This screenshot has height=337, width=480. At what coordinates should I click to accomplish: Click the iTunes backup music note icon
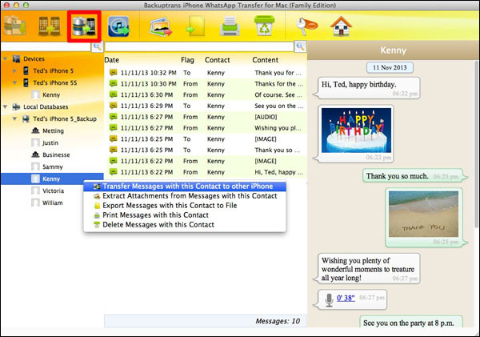pyautogui.click(x=118, y=26)
